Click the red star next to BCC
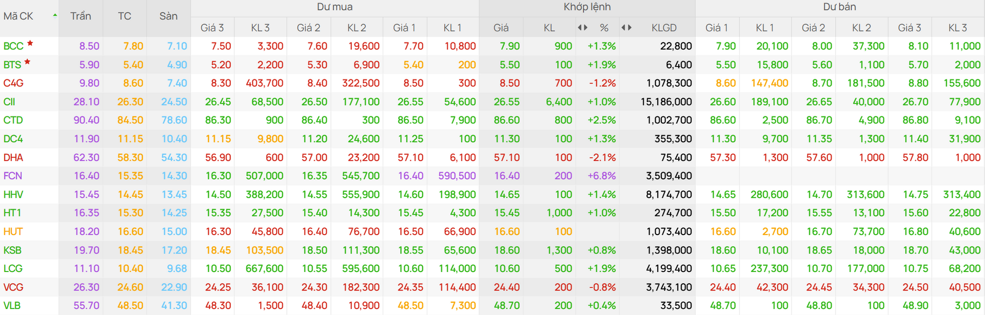This screenshot has width=985, height=315. pos(30,44)
